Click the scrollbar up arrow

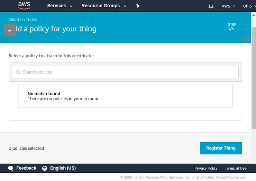pos(254,15)
